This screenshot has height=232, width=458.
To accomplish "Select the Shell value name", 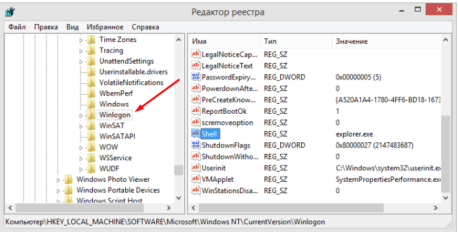I will [210, 134].
